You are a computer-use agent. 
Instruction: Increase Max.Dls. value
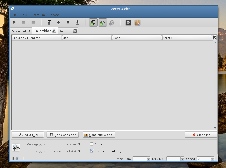(x=182, y=158)
